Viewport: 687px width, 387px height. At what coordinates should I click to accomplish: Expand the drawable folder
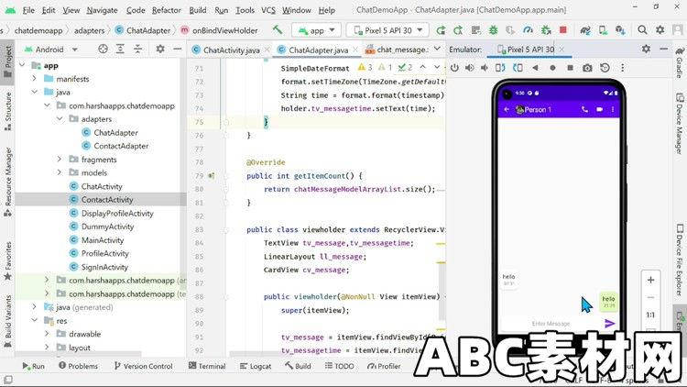click(47, 334)
